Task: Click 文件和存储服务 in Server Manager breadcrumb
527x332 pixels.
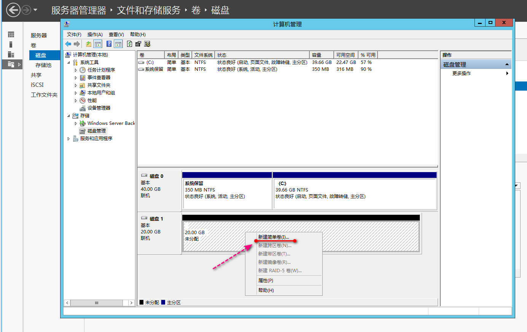Action: [x=148, y=10]
